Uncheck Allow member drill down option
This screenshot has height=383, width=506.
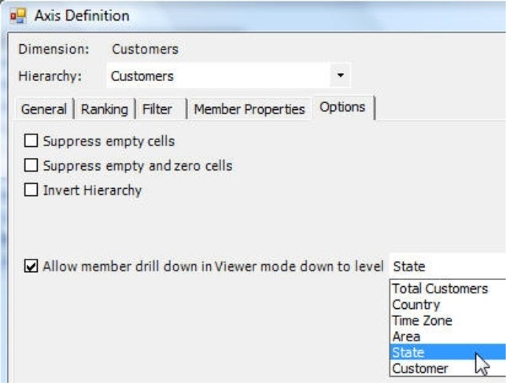coord(31,266)
